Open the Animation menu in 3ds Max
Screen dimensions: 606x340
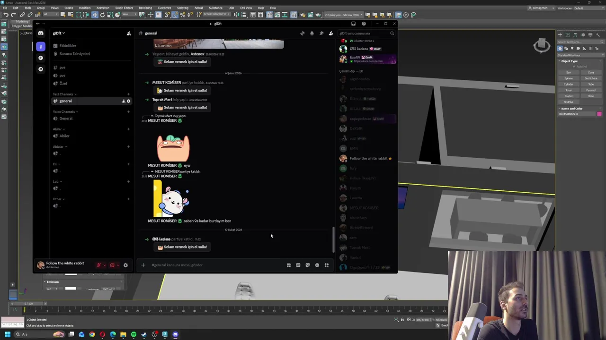[x=103, y=8]
